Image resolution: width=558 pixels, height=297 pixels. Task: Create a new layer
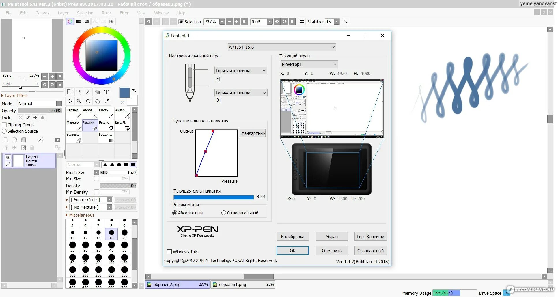pyautogui.click(x=6, y=140)
